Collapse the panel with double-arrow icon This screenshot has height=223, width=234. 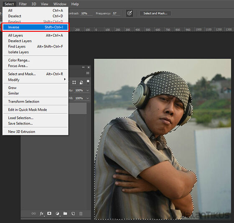tap(83, 67)
